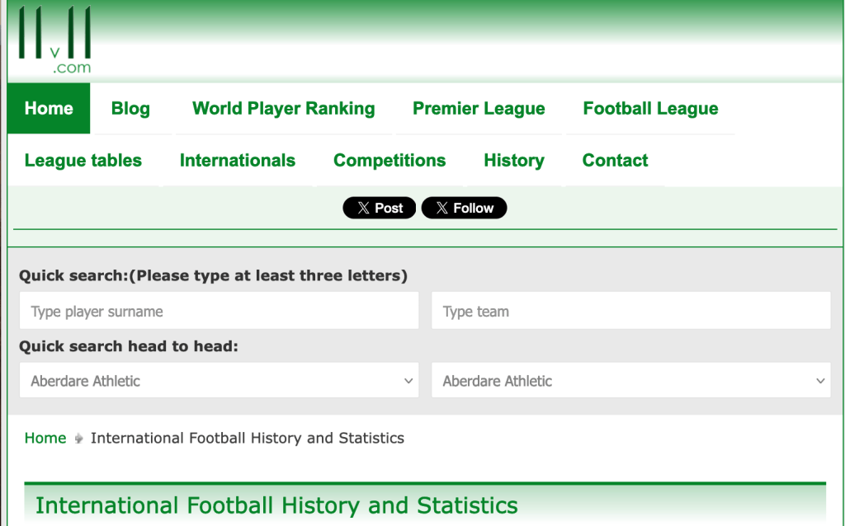Viewport: 845px width, 526px height.
Task: Click the breadcrumb separator arrow icon
Action: tap(78, 439)
